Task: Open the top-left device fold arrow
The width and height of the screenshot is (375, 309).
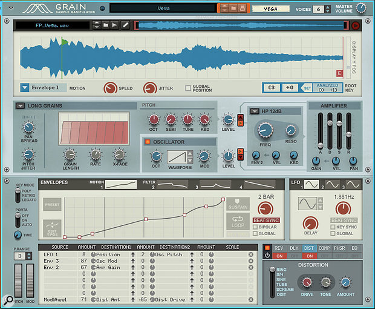Action: point(11,8)
